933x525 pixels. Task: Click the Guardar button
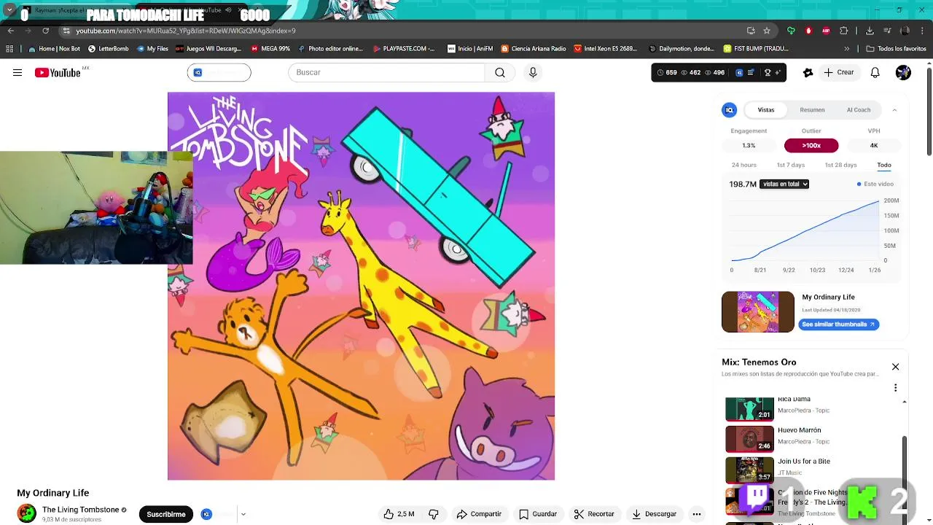click(538, 514)
